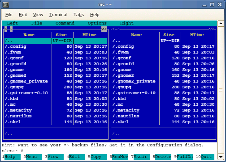Click the scrollbar up arrow
Image resolution: width=226 pixels, height=162 pixels.
[x=221, y=23]
